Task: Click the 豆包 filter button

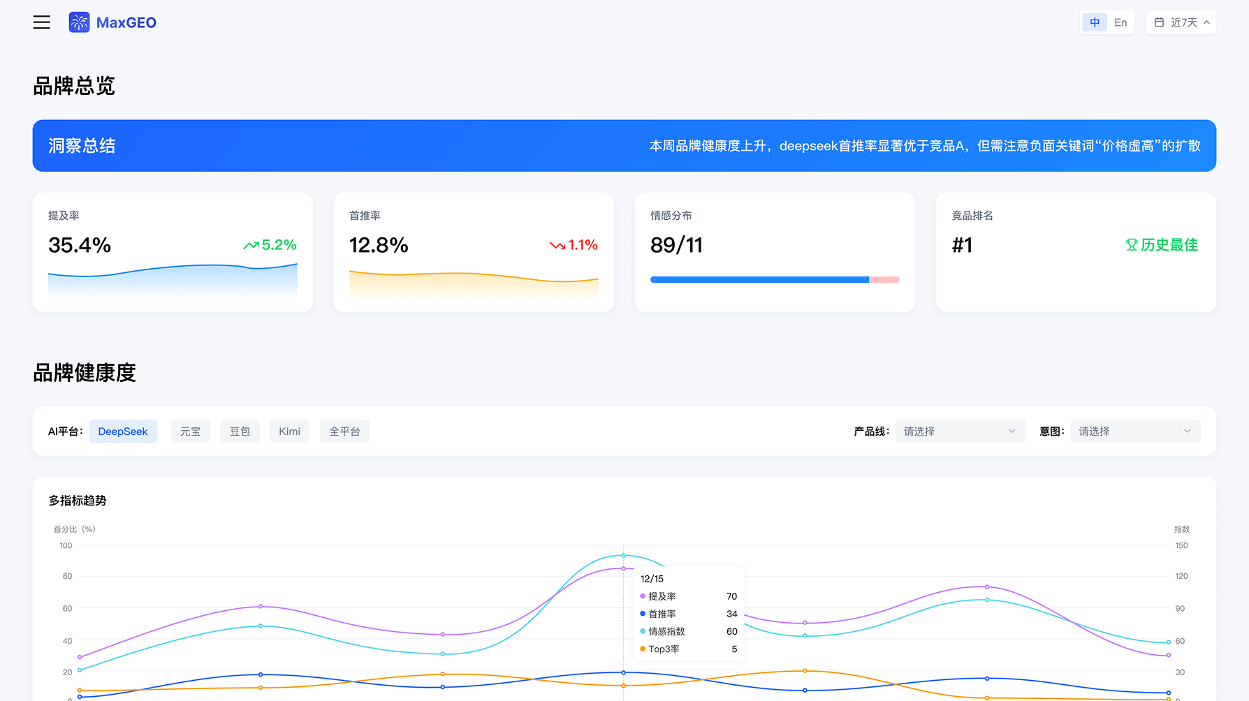Action: (240, 431)
